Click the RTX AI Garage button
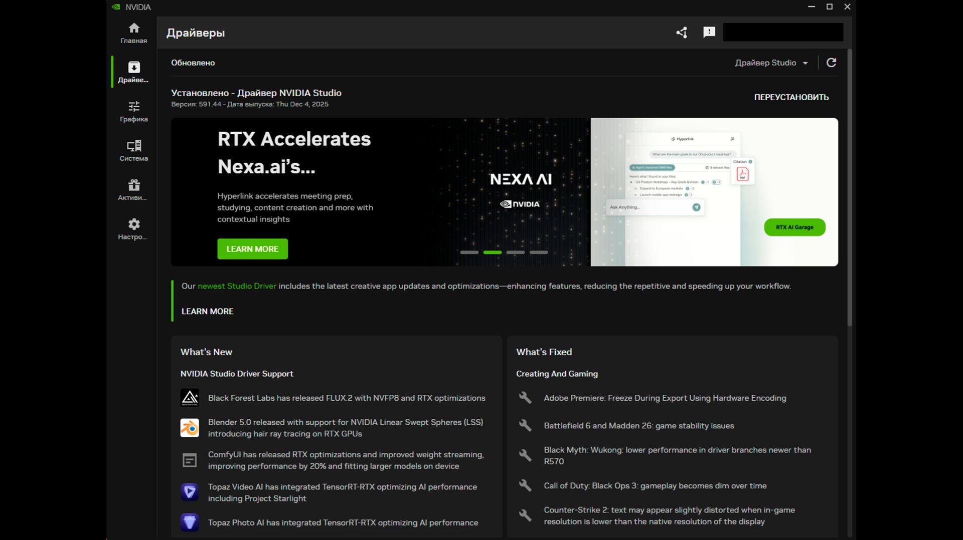This screenshot has height=540, width=963. point(794,227)
